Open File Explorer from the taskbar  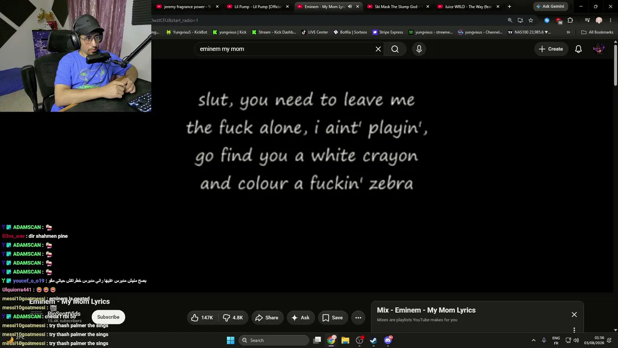point(345,340)
